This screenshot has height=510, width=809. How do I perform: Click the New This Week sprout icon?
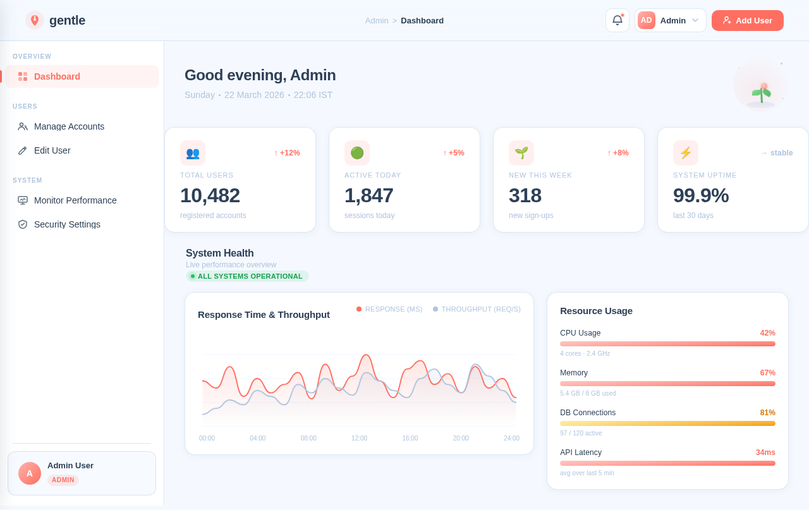point(521,153)
